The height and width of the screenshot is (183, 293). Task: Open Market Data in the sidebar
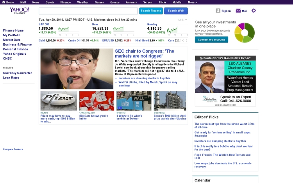click(x=12, y=40)
